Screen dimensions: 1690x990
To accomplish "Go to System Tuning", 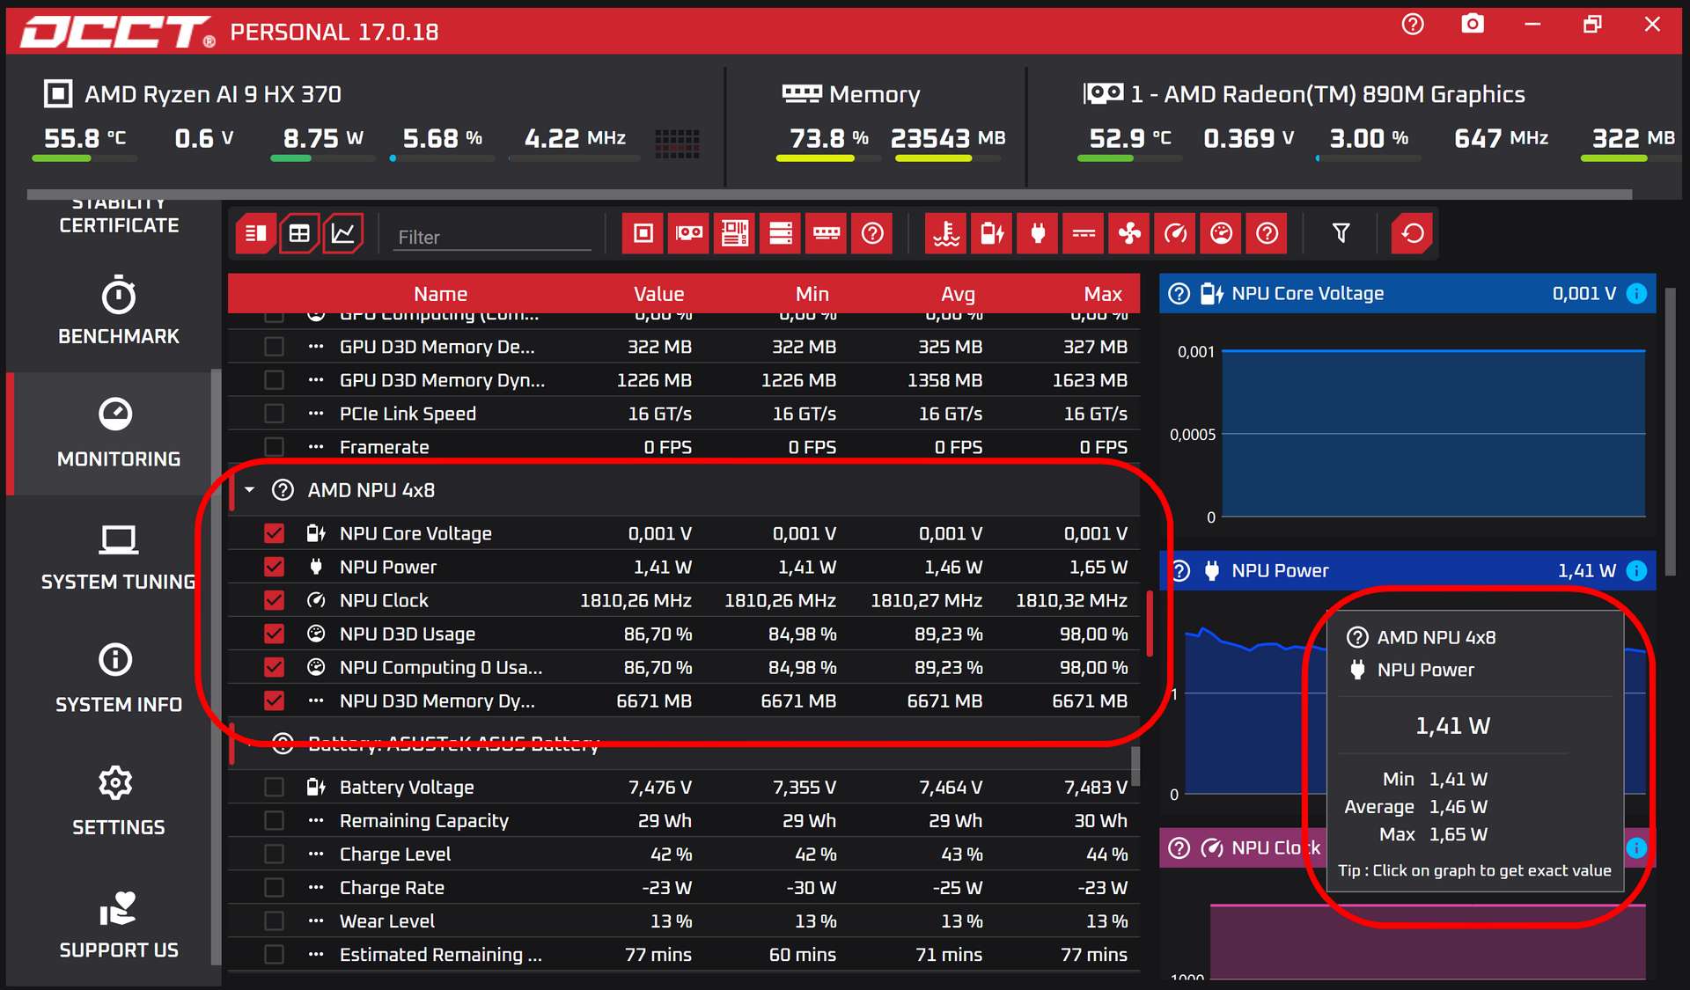I will 119,557.
